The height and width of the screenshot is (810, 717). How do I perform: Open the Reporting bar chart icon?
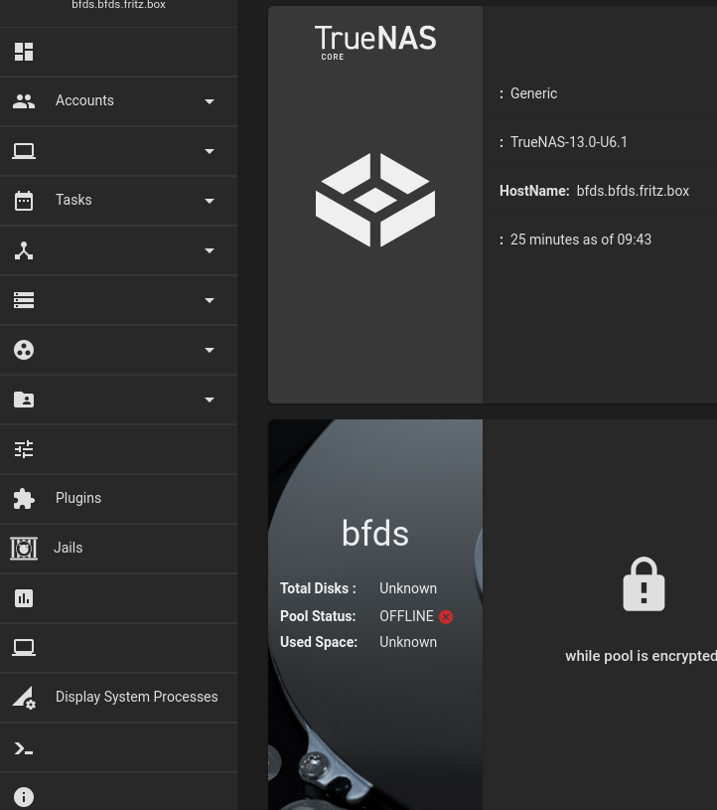coord(24,598)
